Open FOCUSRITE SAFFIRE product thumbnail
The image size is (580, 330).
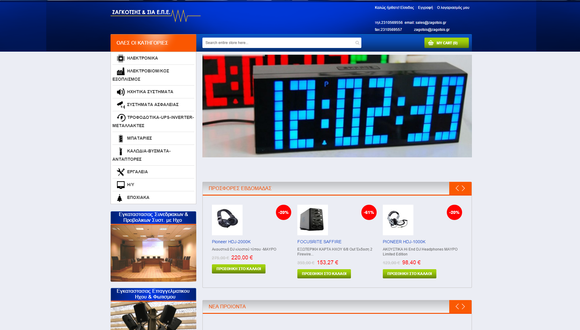coord(312,220)
